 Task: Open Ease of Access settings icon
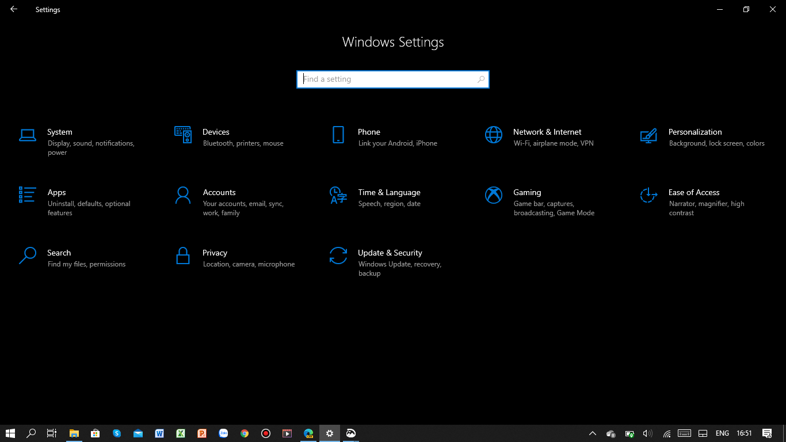(x=649, y=195)
